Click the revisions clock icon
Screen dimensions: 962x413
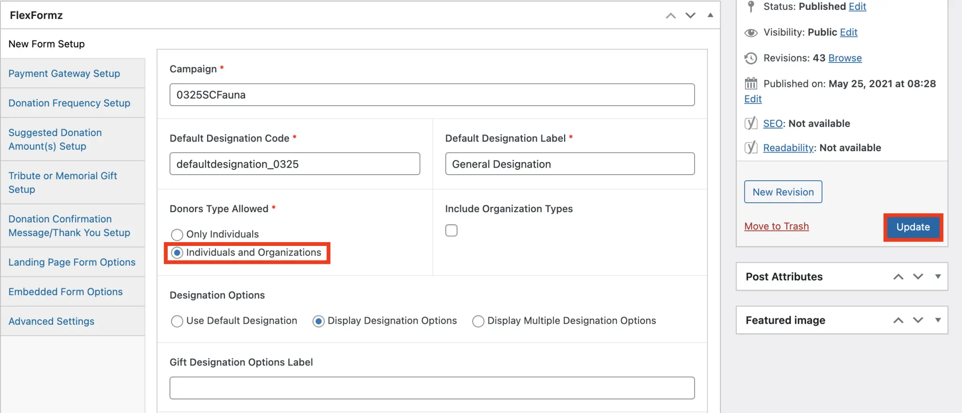click(751, 58)
